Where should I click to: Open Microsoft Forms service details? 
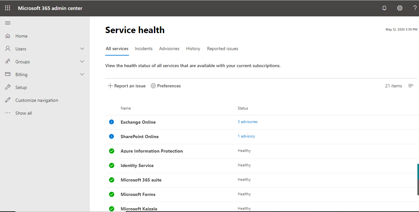[x=138, y=194]
